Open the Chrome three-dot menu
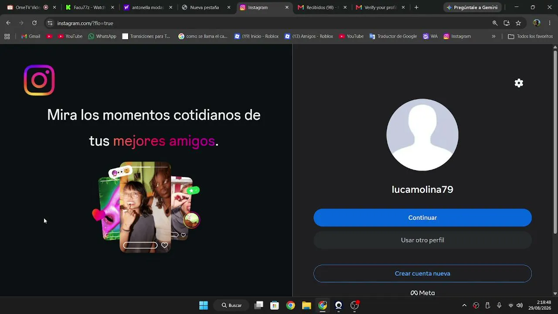The width and height of the screenshot is (558, 314). [549, 23]
